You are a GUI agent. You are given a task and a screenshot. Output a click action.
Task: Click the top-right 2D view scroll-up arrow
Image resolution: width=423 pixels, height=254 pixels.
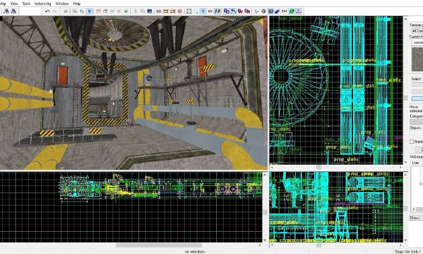click(x=406, y=19)
